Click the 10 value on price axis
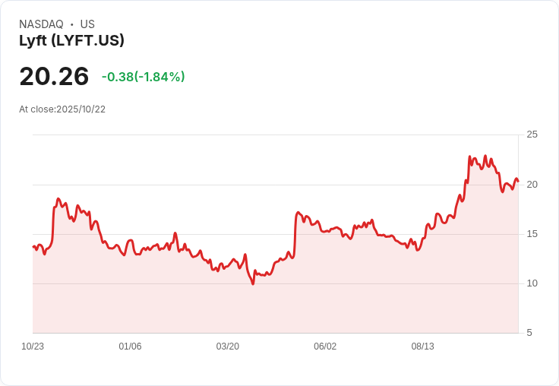This screenshot has height=386, width=559. 532,283
